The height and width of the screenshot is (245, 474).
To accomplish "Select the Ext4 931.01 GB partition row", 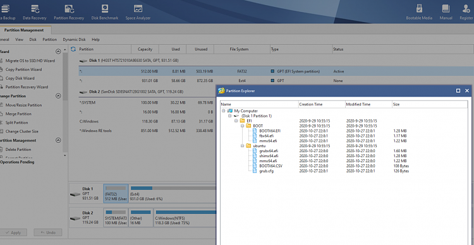I will tap(276, 81).
